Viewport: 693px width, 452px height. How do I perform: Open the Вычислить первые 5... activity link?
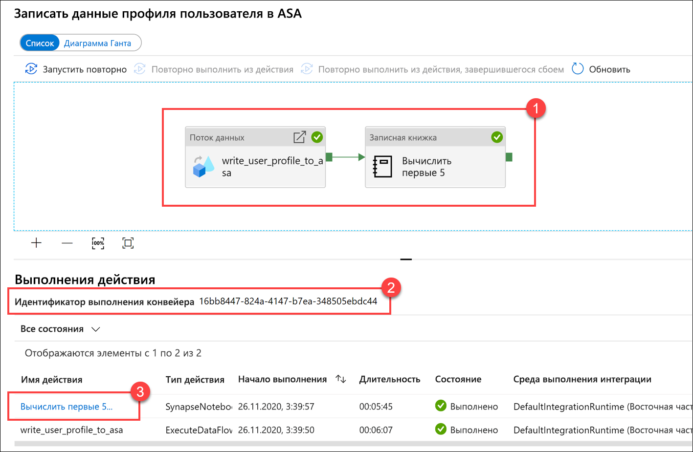[67, 407]
